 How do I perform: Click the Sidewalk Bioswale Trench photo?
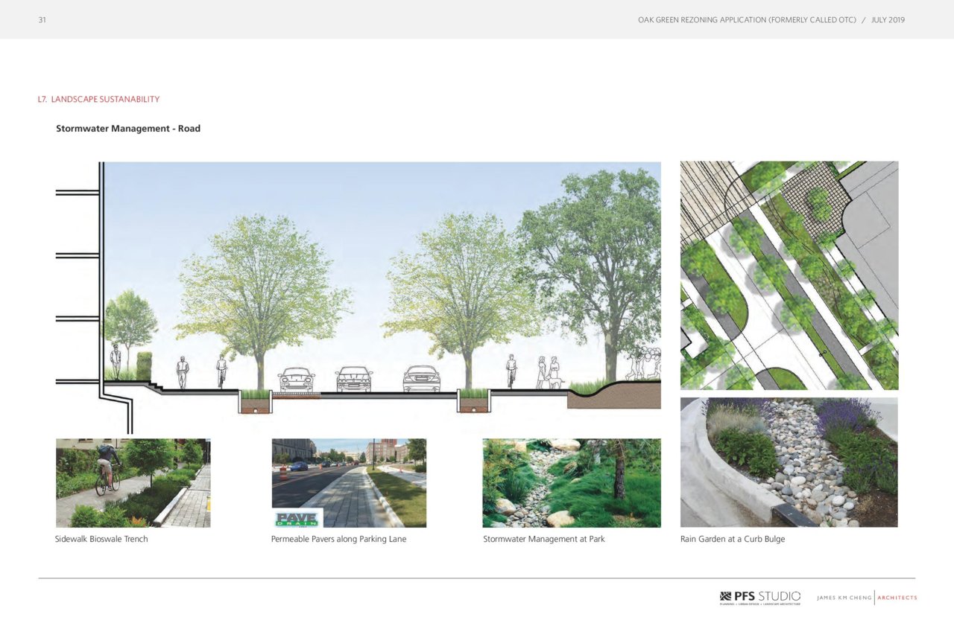point(133,483)
